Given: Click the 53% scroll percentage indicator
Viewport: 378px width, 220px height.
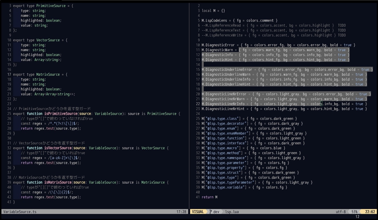Looking at the screenshot, I should pos(354,212).
